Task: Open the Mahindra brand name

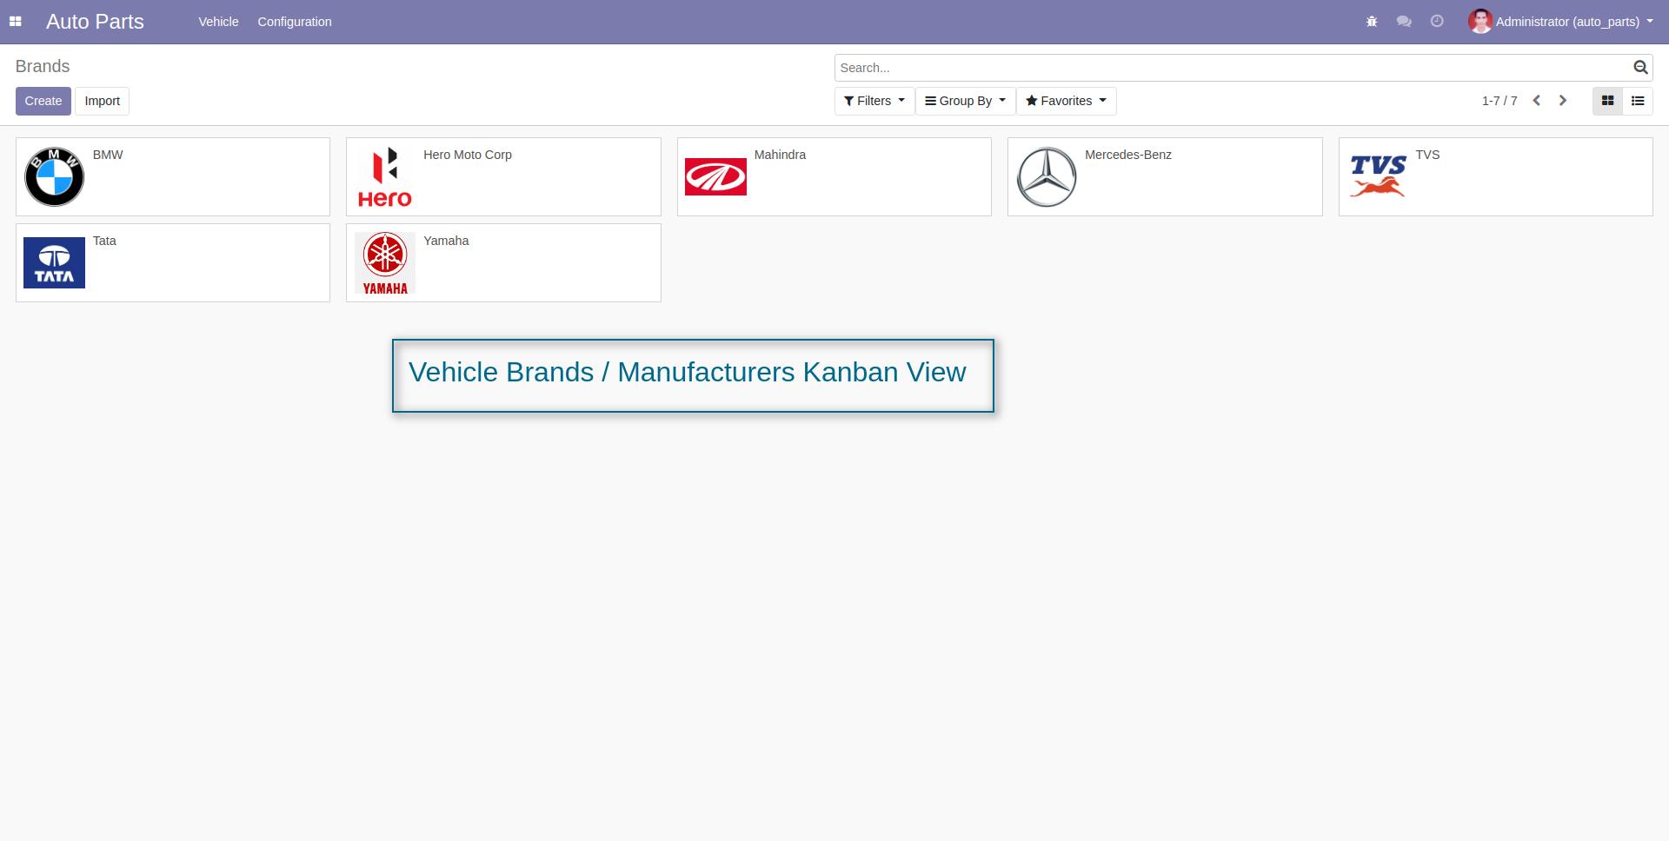Action: (x=780, y=155)
